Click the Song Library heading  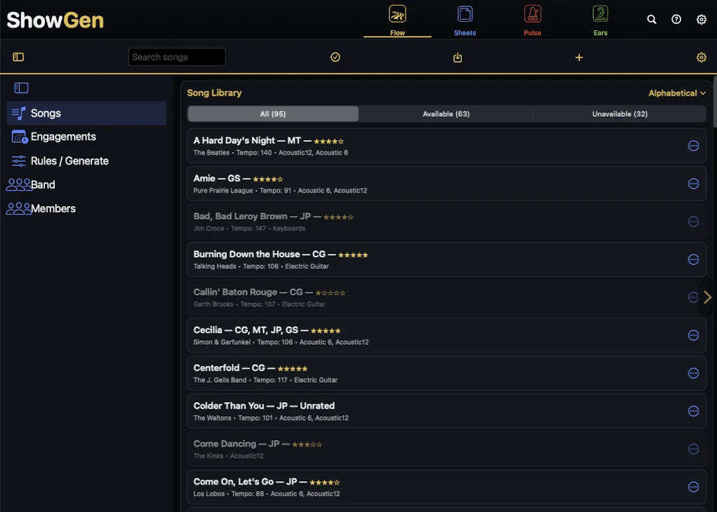[214, 93]
